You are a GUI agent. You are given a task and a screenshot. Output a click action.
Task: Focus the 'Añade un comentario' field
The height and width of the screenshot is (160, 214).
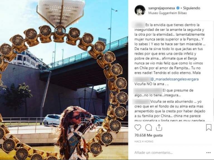(167, 152)
